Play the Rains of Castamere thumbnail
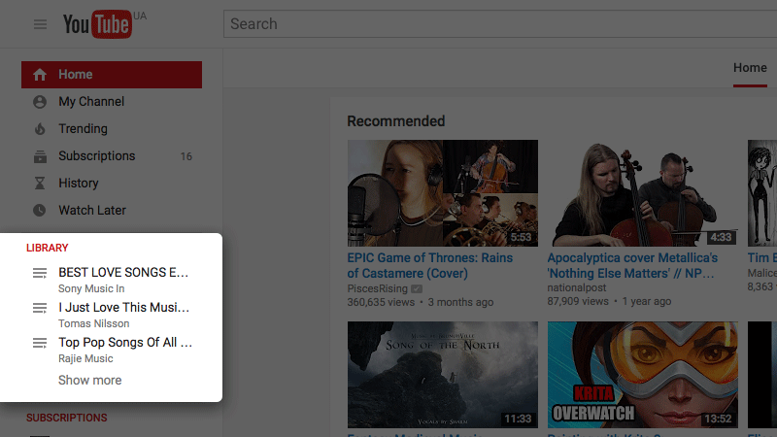This screenshot has height=437, width=777. pyautogui.click(x=443, y=193)
